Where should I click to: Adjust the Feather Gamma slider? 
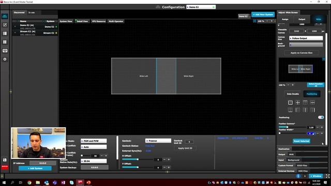coord(292,127)
